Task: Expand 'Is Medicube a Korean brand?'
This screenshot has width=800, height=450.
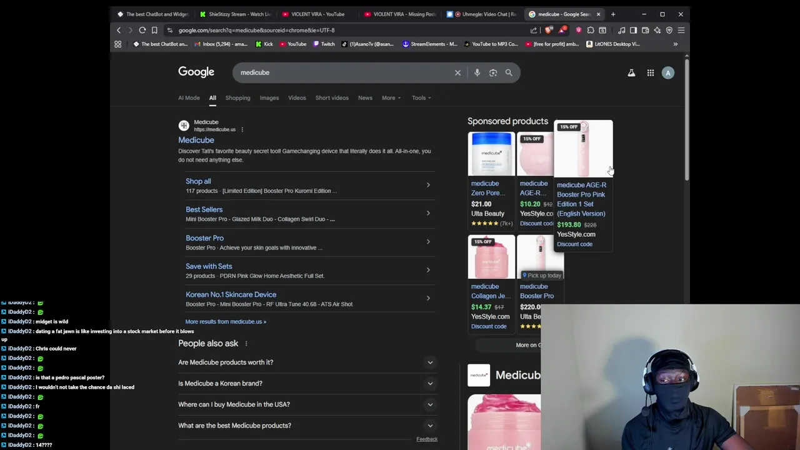Action: click(306, 383)
